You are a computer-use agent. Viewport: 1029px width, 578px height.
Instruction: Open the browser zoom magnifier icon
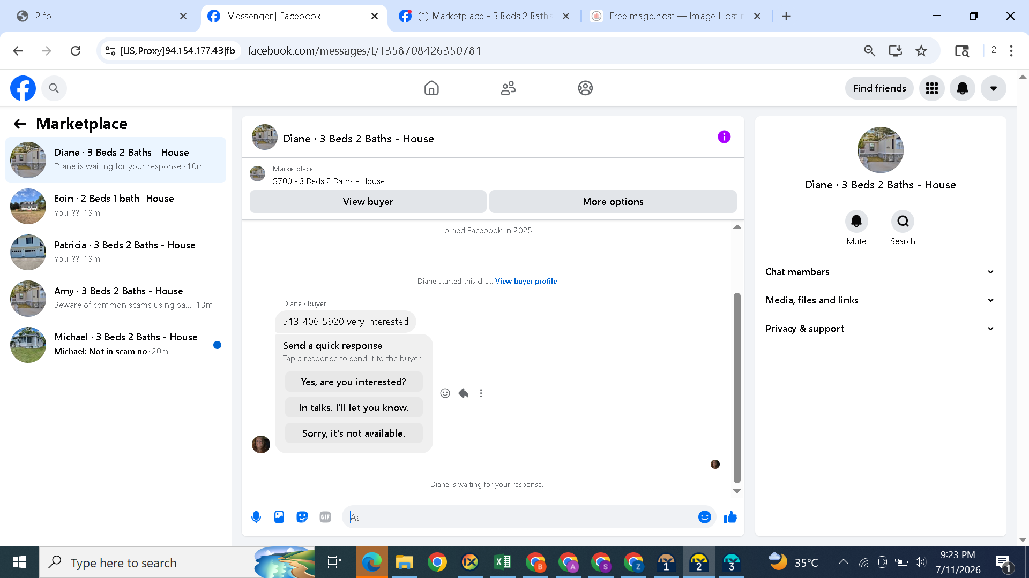point(869,51)
